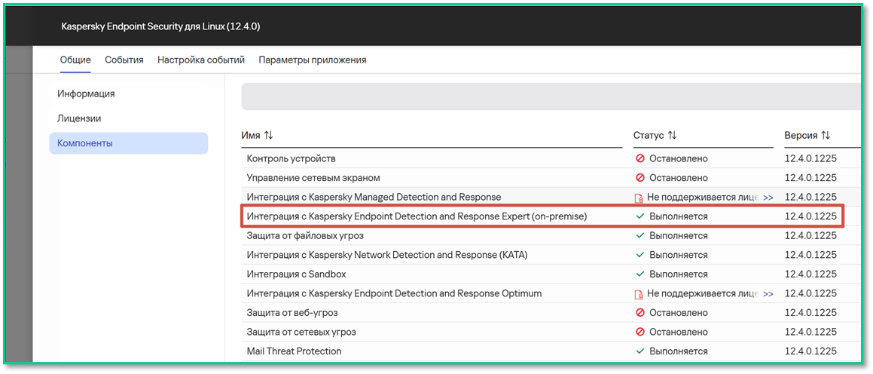Click checkmark for EDR Expert (on-premise) row
The width and height of the screenshot is (873, 374).
coord(639,216)
